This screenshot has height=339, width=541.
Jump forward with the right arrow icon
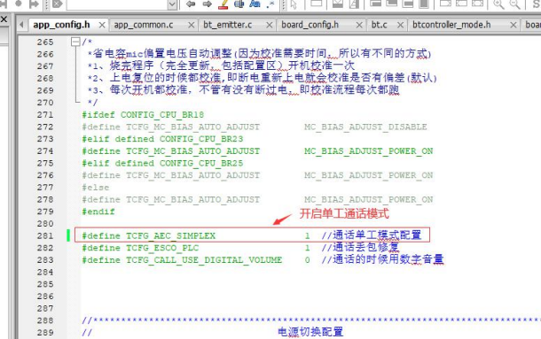tap(207, 4)
